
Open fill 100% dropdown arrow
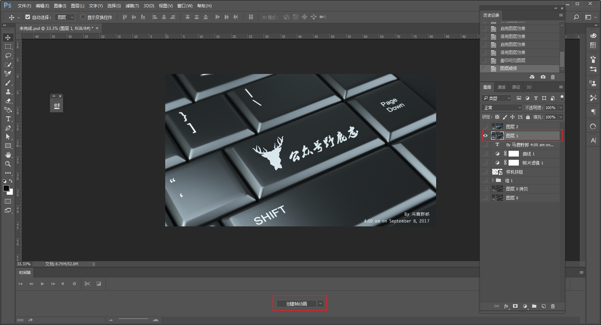pyautogui.click(x=561, y=117)
